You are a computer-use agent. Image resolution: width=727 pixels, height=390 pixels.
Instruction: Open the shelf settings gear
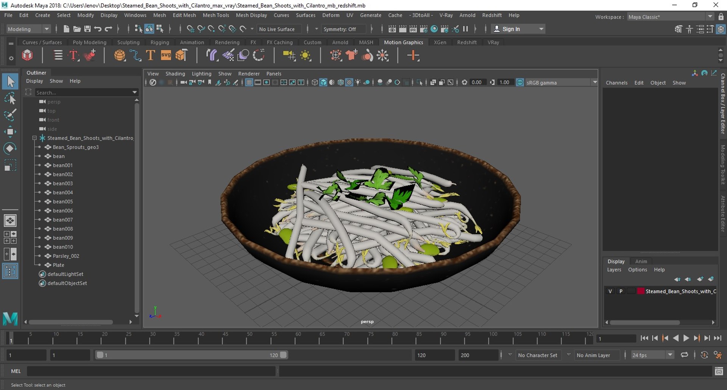(11, 58)
